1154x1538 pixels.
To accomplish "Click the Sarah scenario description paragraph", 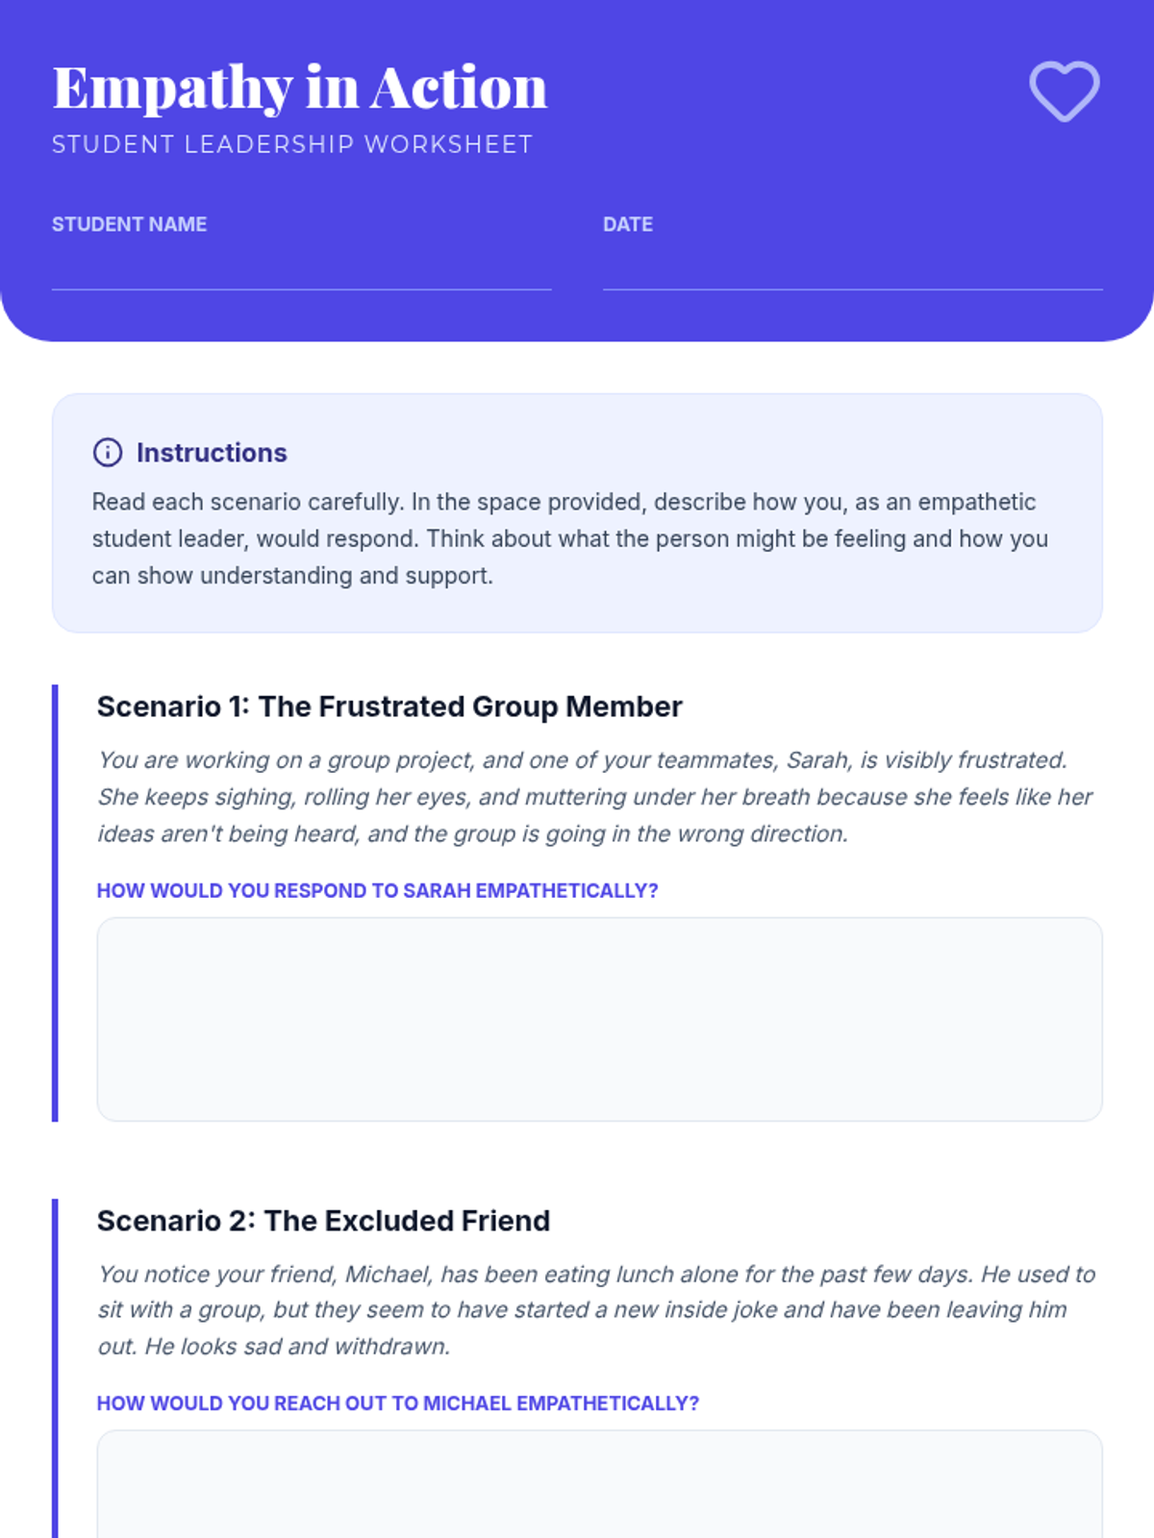I will pos(594,797).
